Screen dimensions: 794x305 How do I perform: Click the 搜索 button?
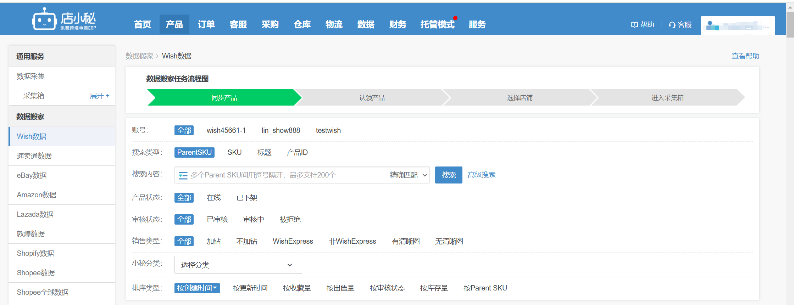point(449,175)
